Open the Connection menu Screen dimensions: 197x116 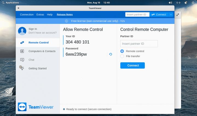tap(27, 15)
